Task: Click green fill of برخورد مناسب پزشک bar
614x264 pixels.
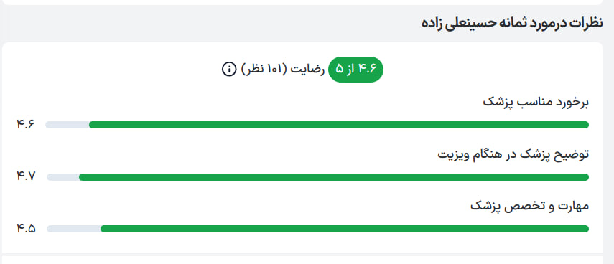Action: (x=339, y=125)
